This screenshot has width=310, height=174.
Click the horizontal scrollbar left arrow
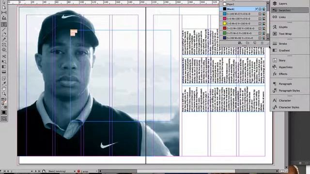pos(100,171)
